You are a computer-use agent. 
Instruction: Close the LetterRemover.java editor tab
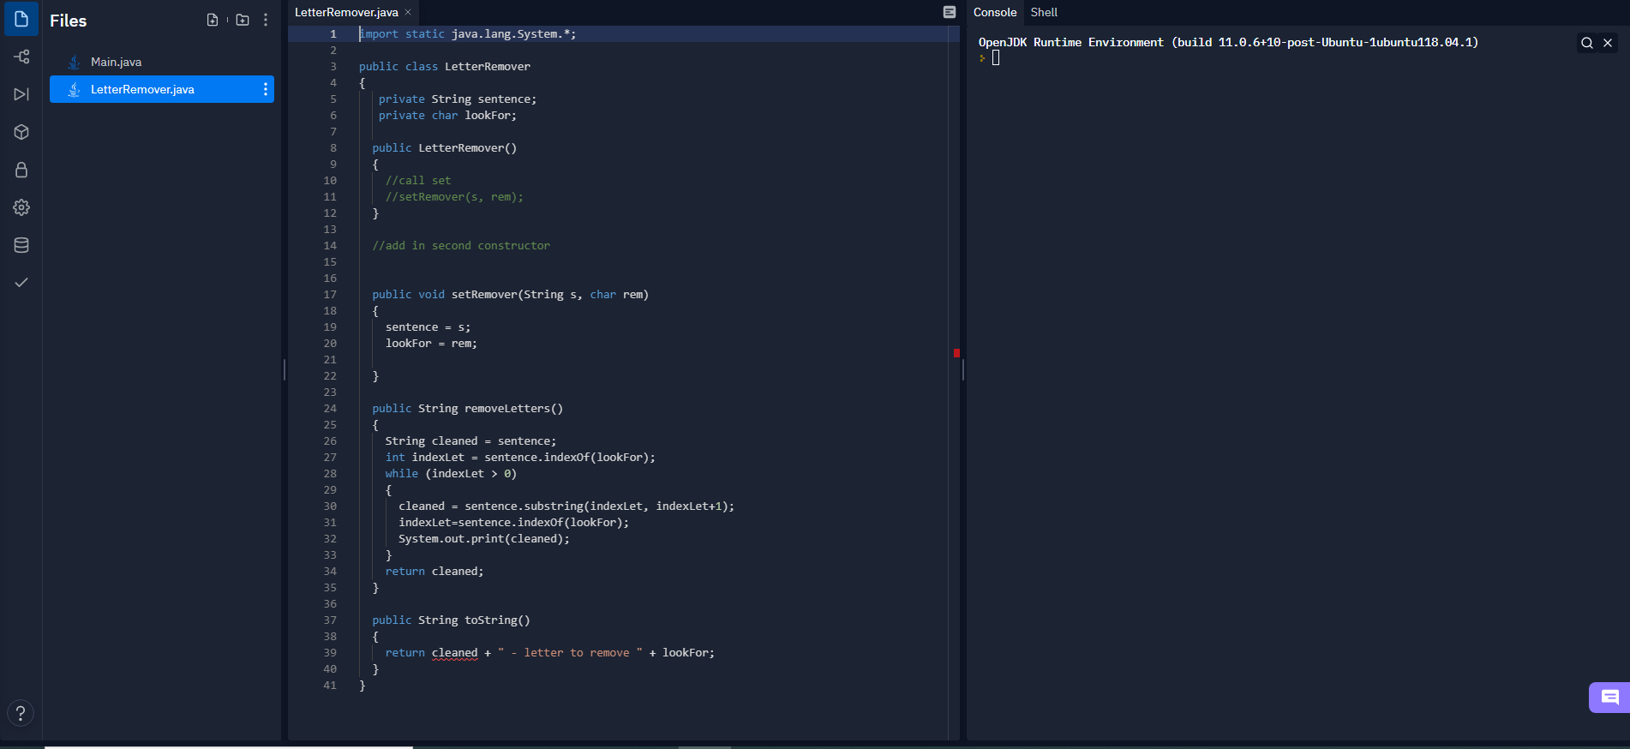tap(408, 12)
